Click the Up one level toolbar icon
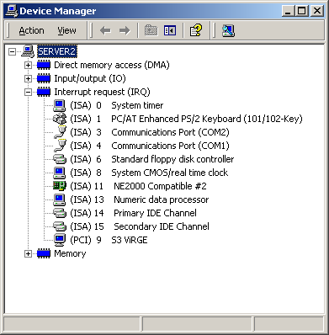This screenshot has width=329, height=335. coord(151,30)
